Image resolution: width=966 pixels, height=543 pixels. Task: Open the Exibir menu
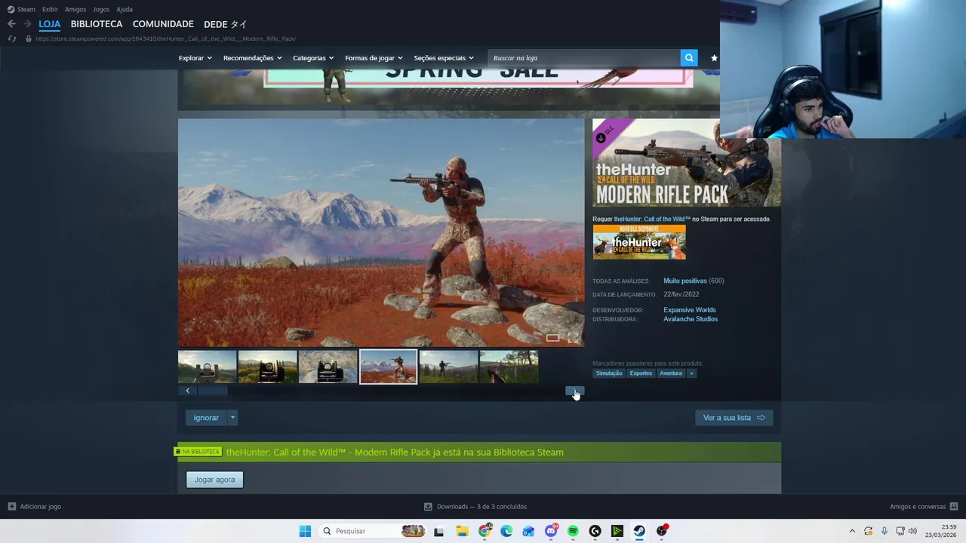(50, 9)
